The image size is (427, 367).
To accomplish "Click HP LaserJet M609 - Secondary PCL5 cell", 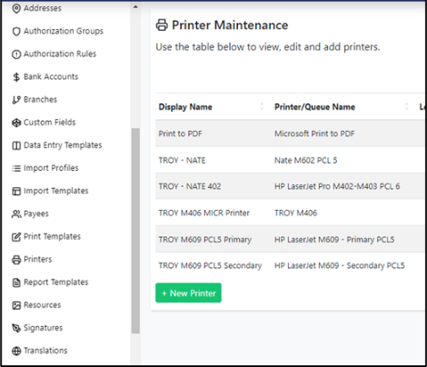I will tap(340, 265).
